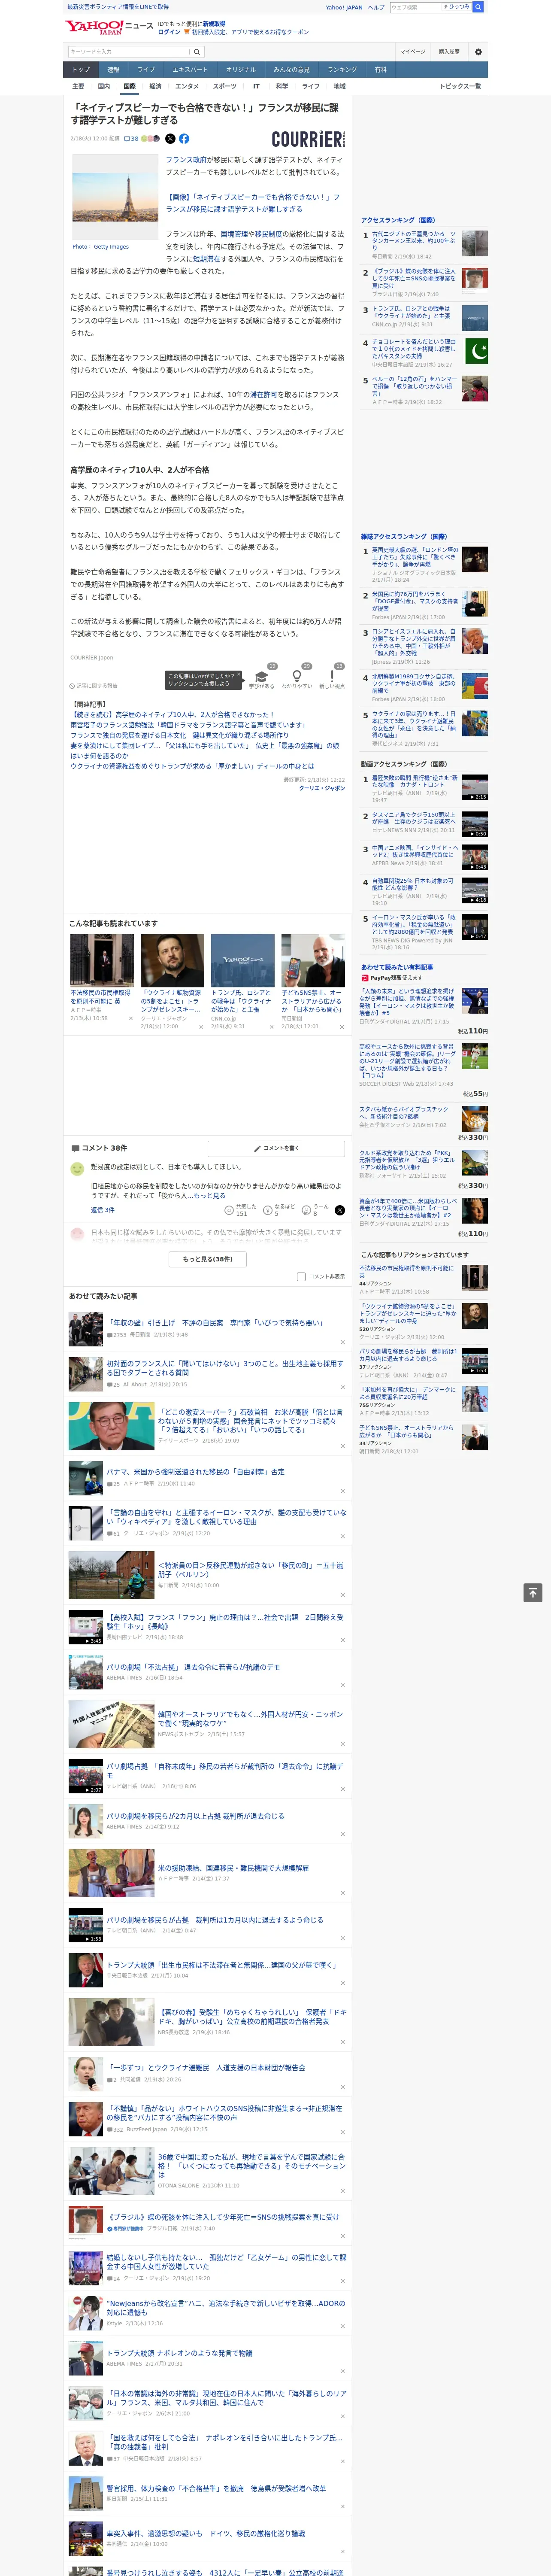Screen dimensions: 551x2576
Task: Open the ライブ tab in the dark navigation bar
Action: (x=146, y=70)
